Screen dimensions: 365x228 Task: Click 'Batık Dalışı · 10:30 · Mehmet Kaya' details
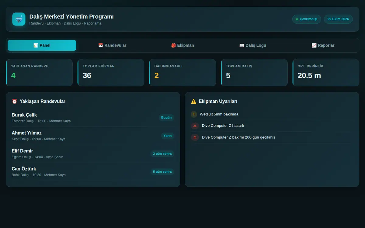coord(39,175)
